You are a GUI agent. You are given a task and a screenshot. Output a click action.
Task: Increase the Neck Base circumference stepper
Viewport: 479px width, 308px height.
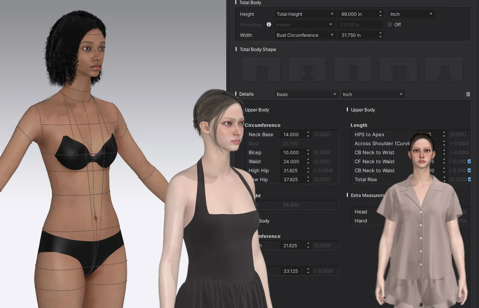pyautogui.click(x=308, y=132)
